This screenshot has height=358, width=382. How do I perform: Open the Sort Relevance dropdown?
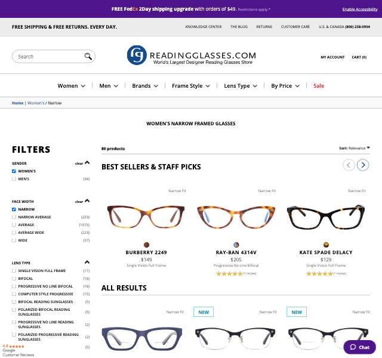[x=355, y=148]
